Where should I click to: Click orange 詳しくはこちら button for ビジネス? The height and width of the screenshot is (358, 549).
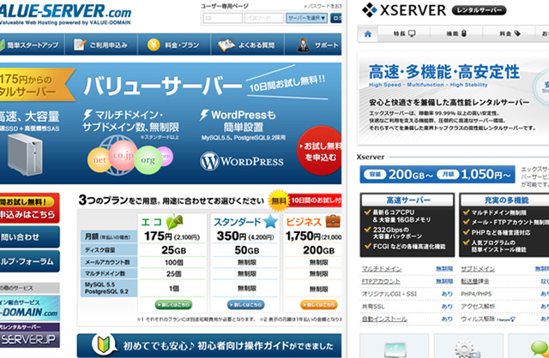[318, 305]
